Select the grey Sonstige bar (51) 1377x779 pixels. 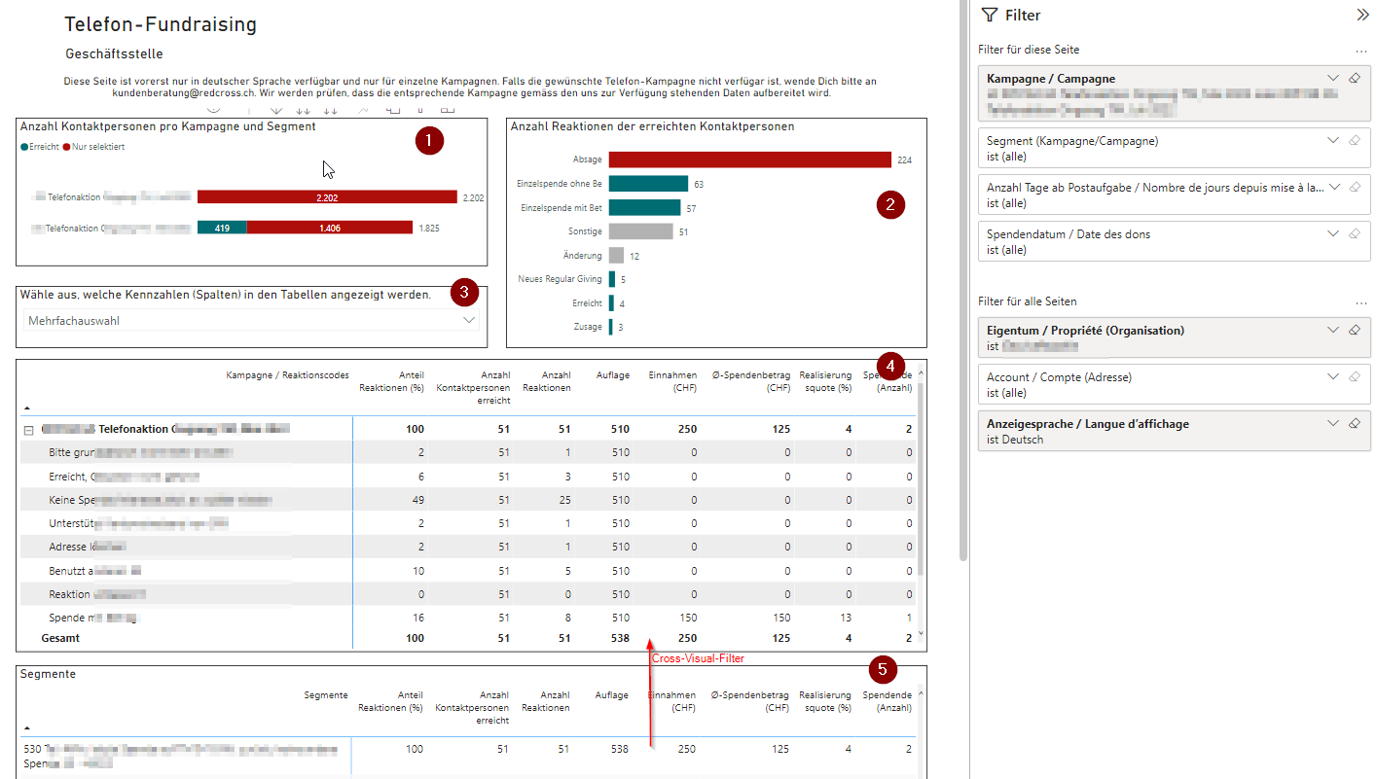pyautogui.click(x=640, y=231)
